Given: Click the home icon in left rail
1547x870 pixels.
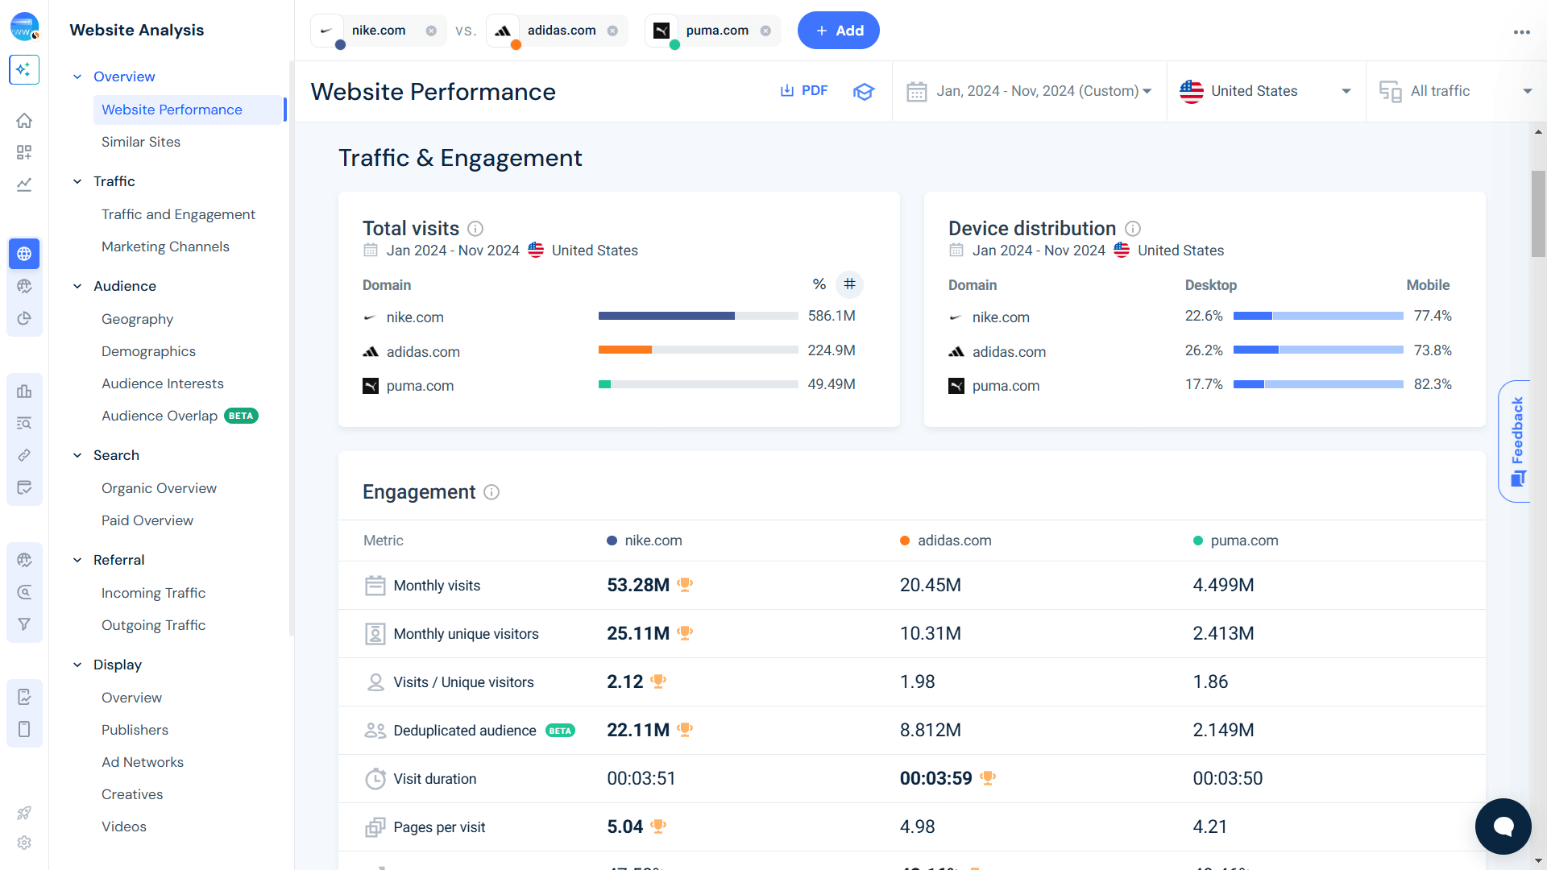Looking at the screenshot, I should (24, 121).
